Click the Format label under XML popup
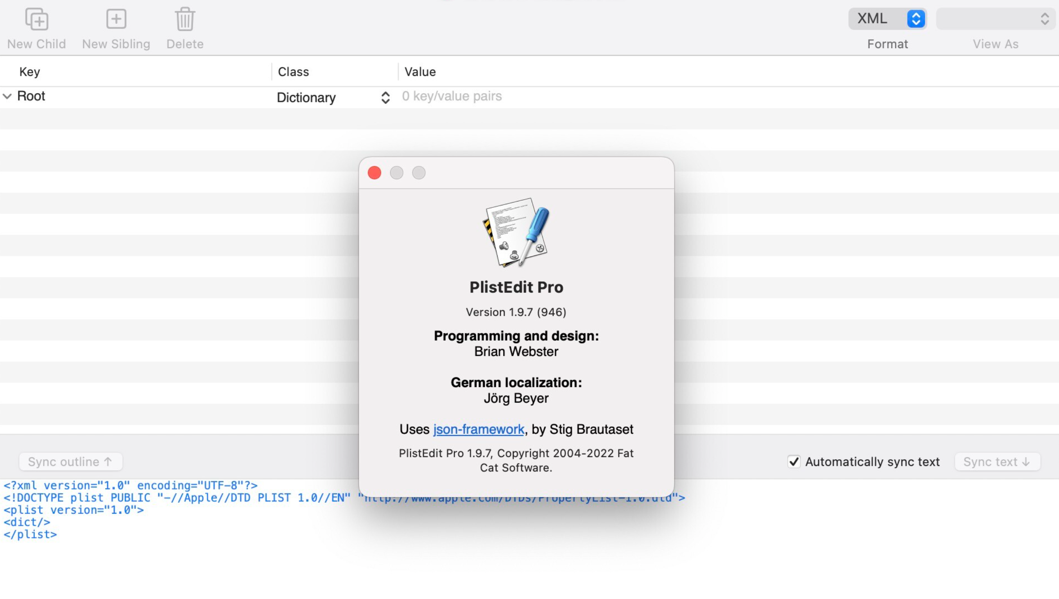The width and height of the screenshot is (1059, 599). (887, 44)
